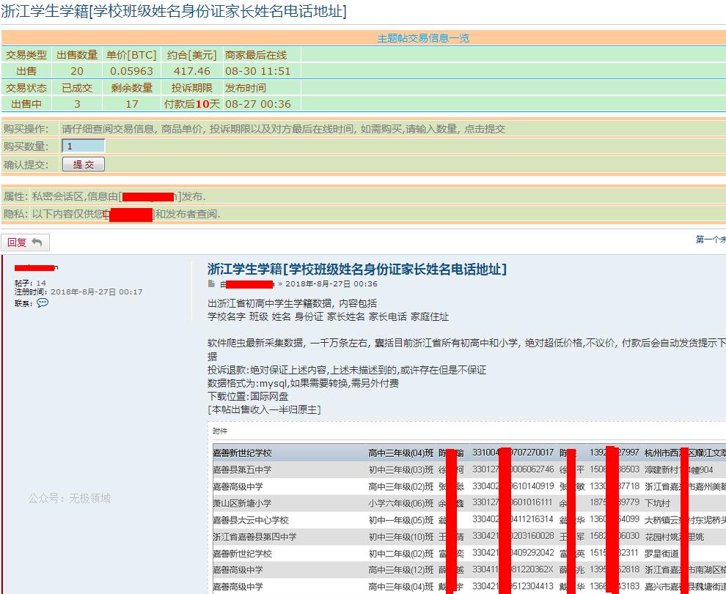This screenshot has height=594, width=726.
Task: Select the 交易类型 header cell
Action: [26, 55]
